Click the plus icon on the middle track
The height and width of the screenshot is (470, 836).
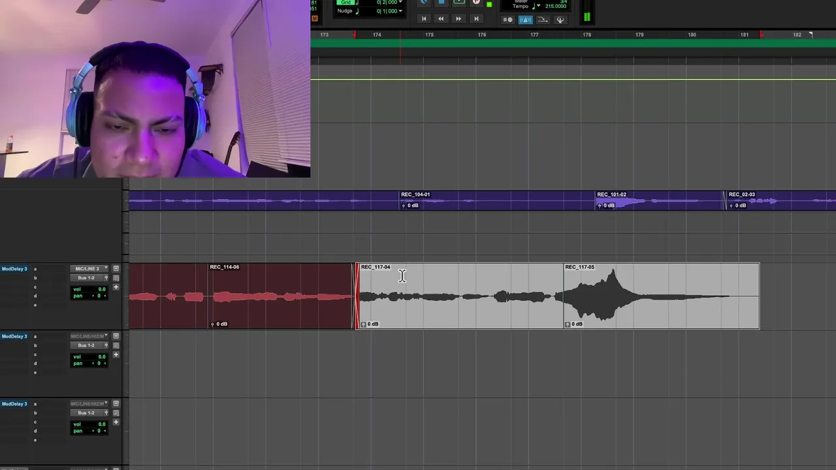pos(116,354)
